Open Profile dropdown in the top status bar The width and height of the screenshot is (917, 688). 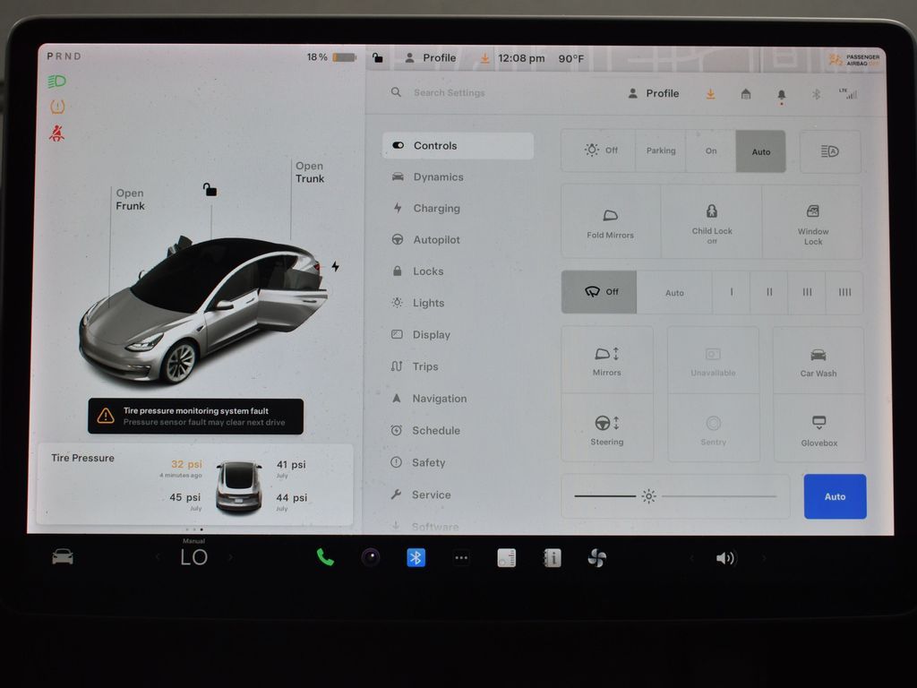(x=430, y=58)
